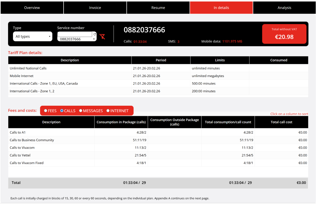Click the Tariff Plan Description column header
Viewport: 316px width, 204px height.
(70, 60)
